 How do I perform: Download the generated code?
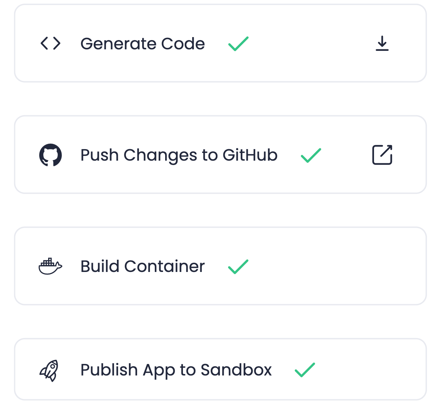(x=382, y=43)
